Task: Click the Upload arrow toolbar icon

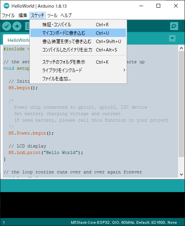Action: pyautogui.click(x=17, y=26)
